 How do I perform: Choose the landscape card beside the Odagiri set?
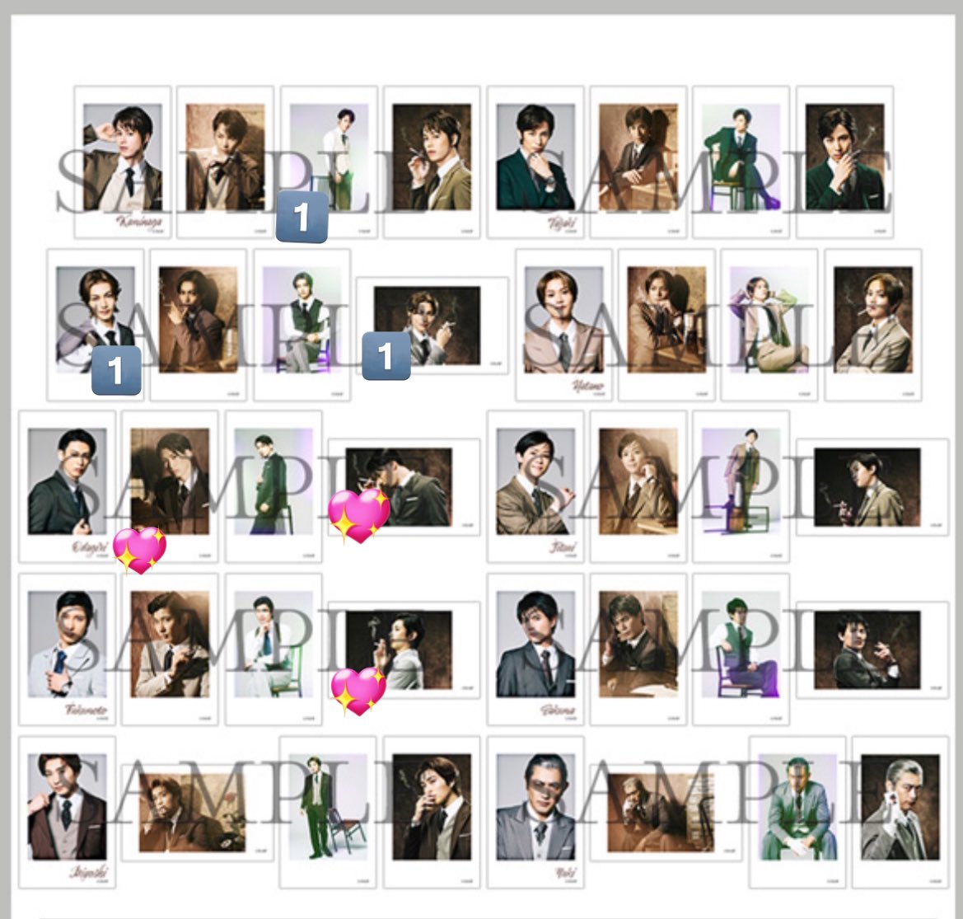404,487
